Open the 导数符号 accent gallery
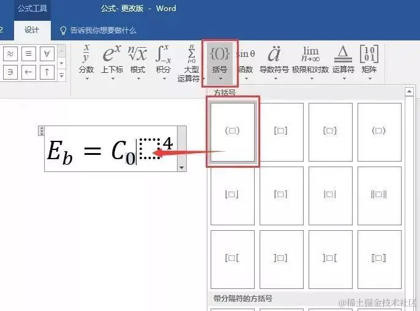420x311 pixels. [x=274, y=62]
